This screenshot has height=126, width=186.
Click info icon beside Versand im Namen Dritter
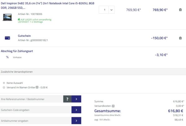point(37,87)
